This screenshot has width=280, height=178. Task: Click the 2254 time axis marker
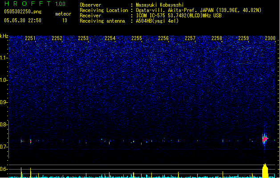(110, 38)
